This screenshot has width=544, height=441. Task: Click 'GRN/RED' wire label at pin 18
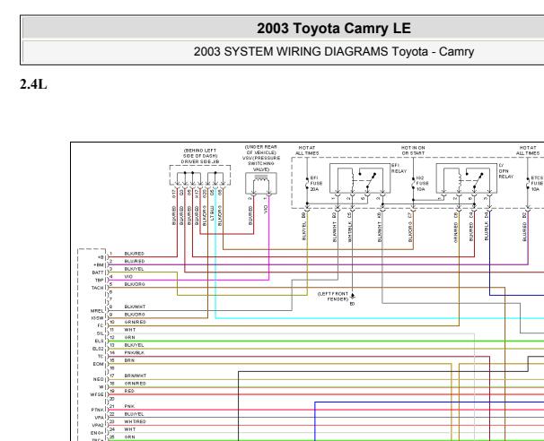[x=135, y=384]
